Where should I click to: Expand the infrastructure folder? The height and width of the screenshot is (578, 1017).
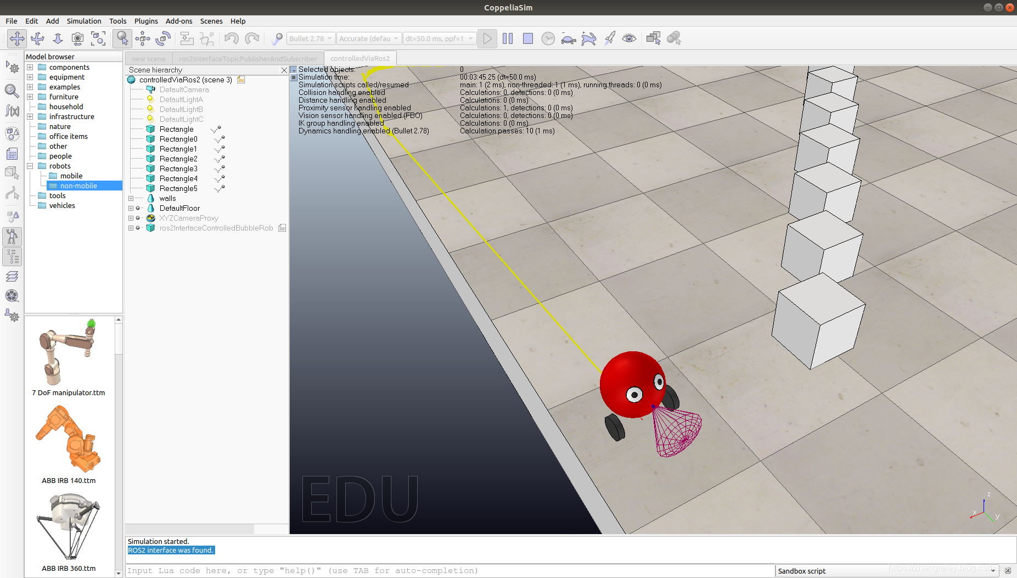pyautogui.click(x=30, y=117)
